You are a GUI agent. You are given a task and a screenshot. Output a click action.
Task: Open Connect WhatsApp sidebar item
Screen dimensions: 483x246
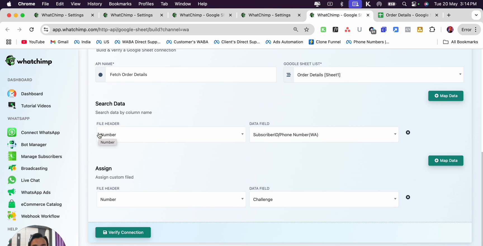pos(34,133)
